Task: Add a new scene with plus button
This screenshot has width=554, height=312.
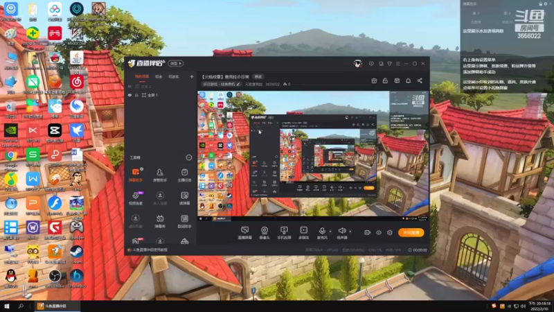Action: 192,76
